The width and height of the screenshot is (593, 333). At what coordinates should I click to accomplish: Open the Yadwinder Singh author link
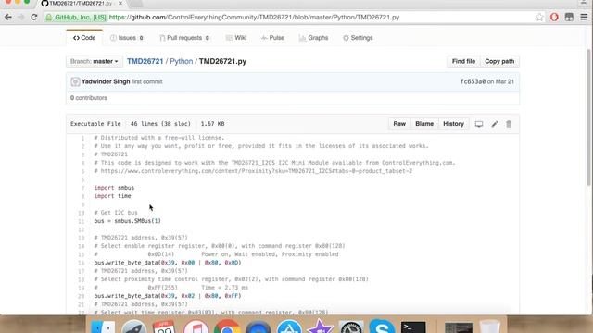106,81
